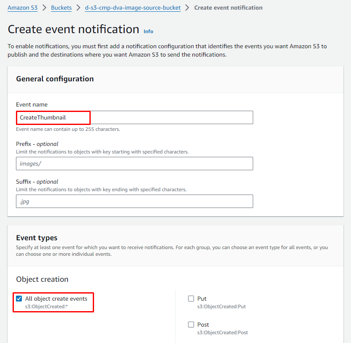
Task: Click the Create event notification page title
Action: click(x=73, y=29)
